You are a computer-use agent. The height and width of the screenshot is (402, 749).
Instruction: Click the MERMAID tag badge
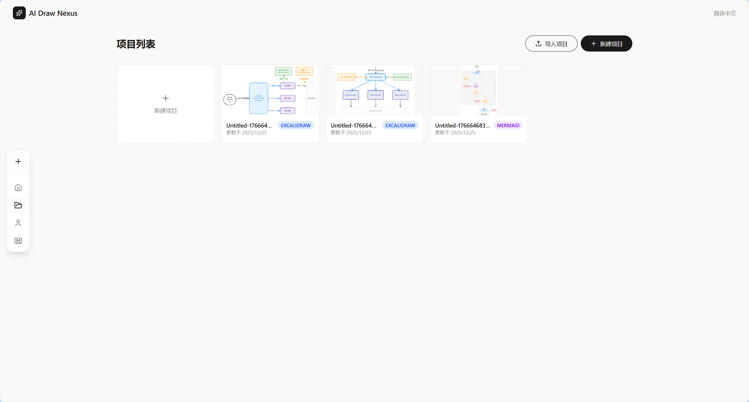point(508,126)
